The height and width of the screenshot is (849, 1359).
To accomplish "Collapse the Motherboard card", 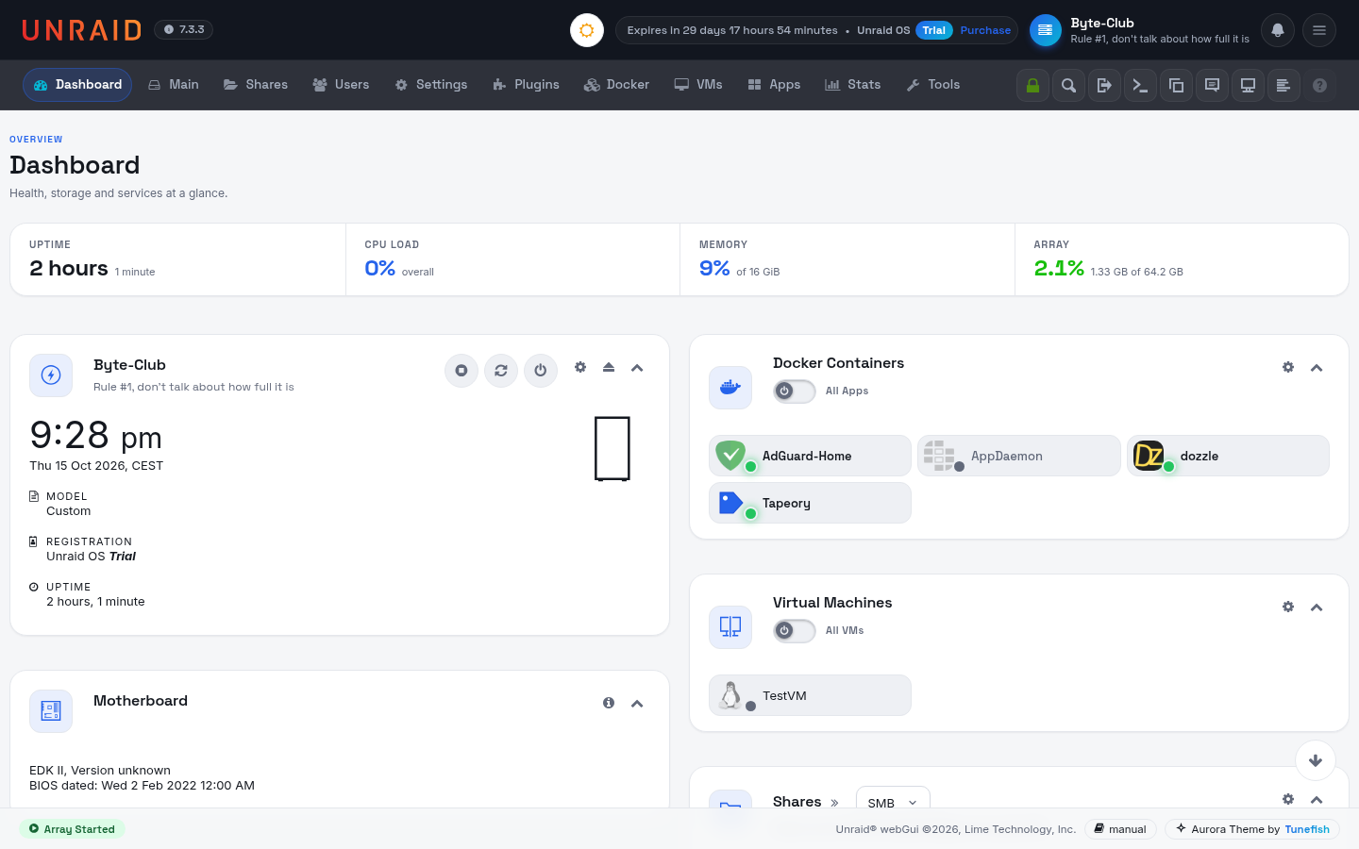I will (x=637, y=704).
